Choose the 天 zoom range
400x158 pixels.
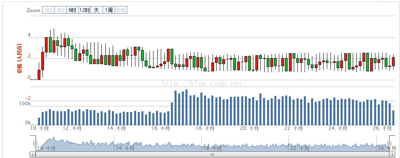[97, 10]
